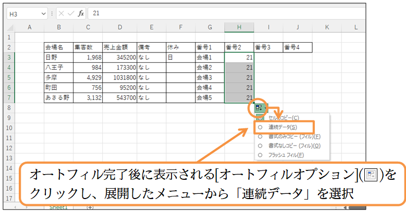Select row 12 header
The height and width of the screenshot is (211, 406).
pos(9,148)
